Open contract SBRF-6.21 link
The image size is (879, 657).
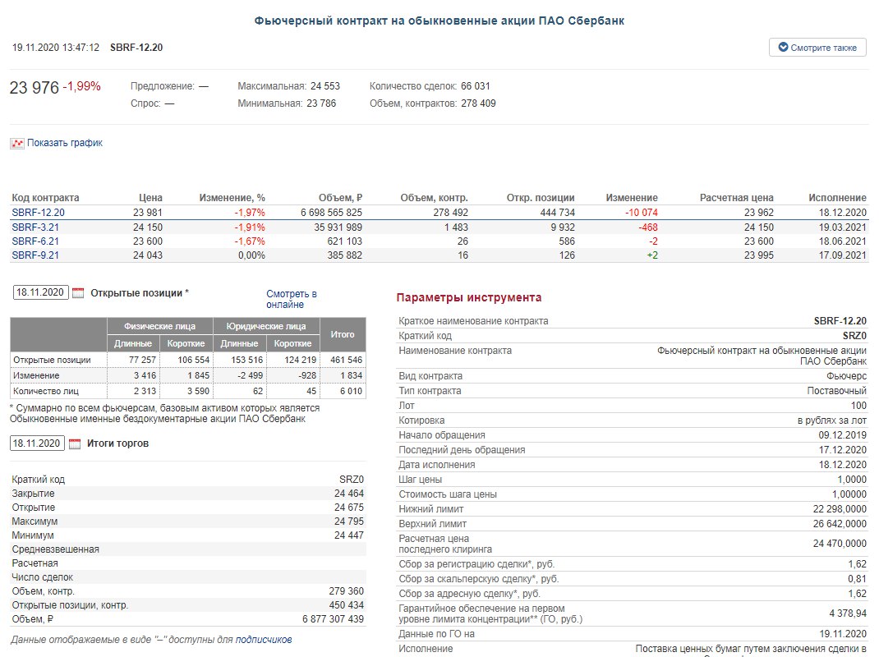pos(35,241)
